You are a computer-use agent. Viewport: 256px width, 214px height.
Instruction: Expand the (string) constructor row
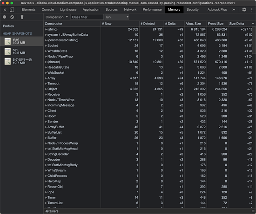(x=46, y=30)
